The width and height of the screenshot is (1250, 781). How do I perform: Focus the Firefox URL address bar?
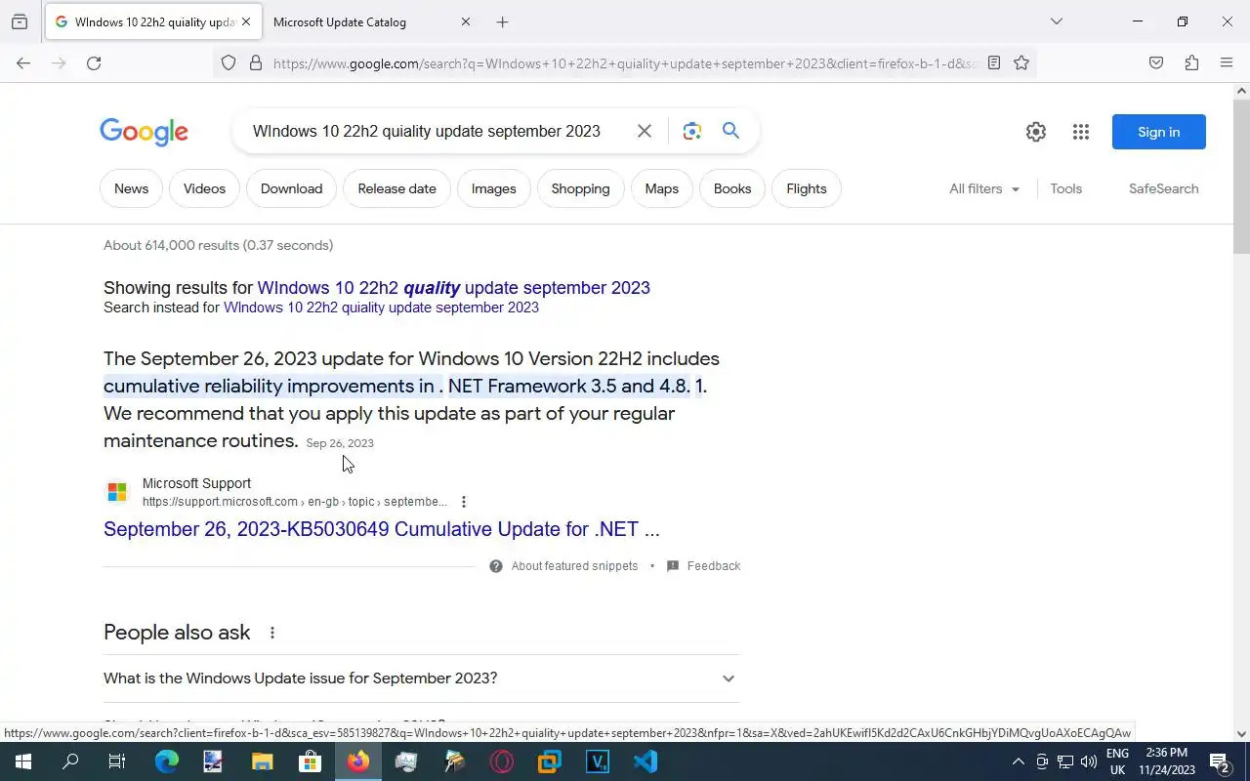click(625, 62)
